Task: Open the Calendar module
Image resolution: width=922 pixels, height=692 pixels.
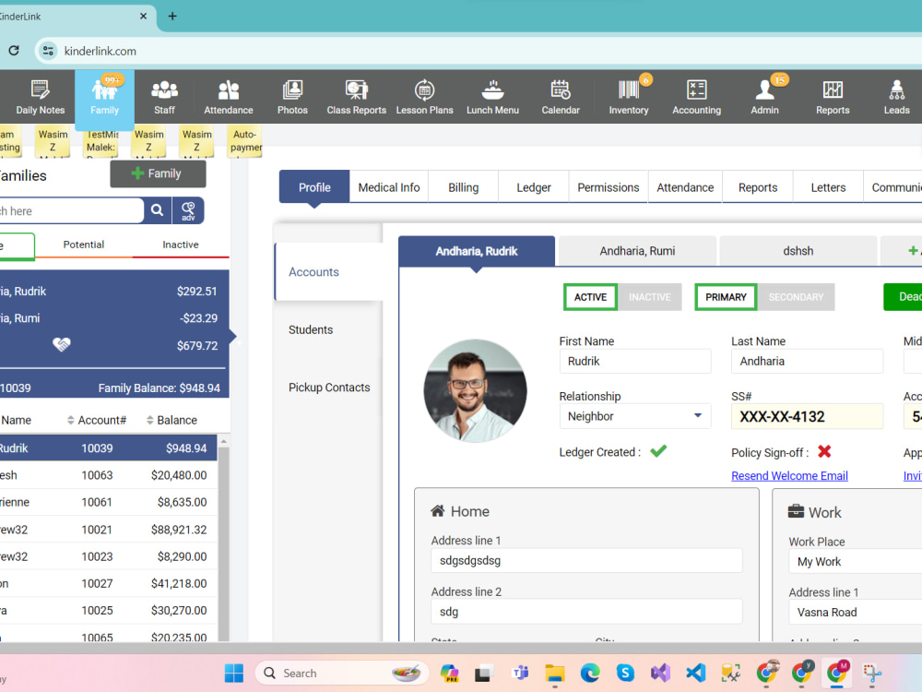Action: pyautogui.click(x=561, y=97)
